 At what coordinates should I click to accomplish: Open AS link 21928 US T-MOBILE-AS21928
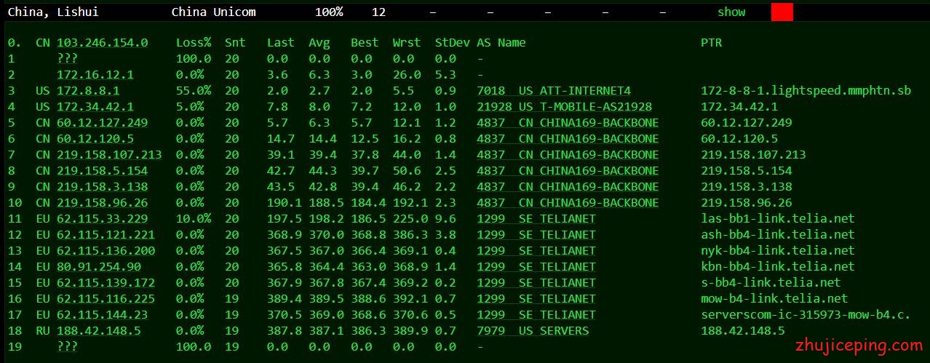click(x=565, y=107)
